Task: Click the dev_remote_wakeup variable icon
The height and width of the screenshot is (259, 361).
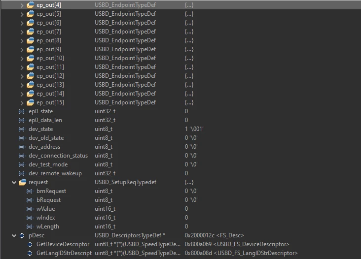Action: 22,173
